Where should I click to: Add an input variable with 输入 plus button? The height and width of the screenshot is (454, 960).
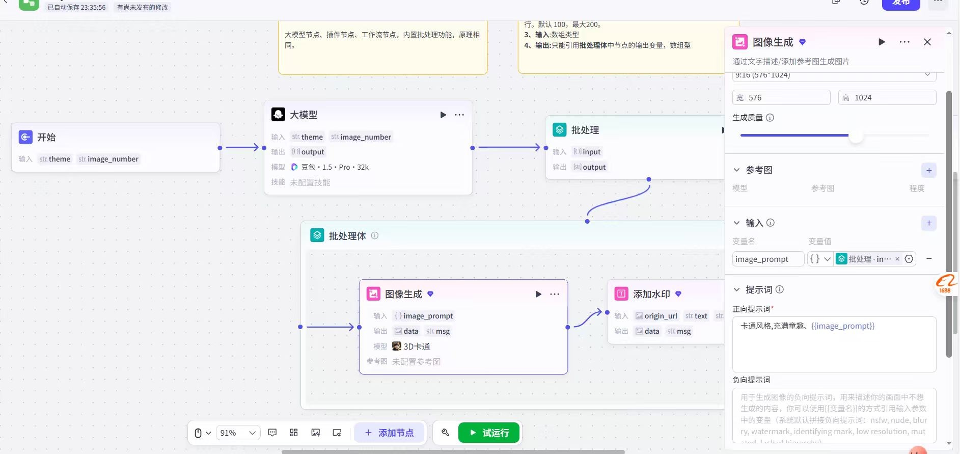click(x=929, y=223)
